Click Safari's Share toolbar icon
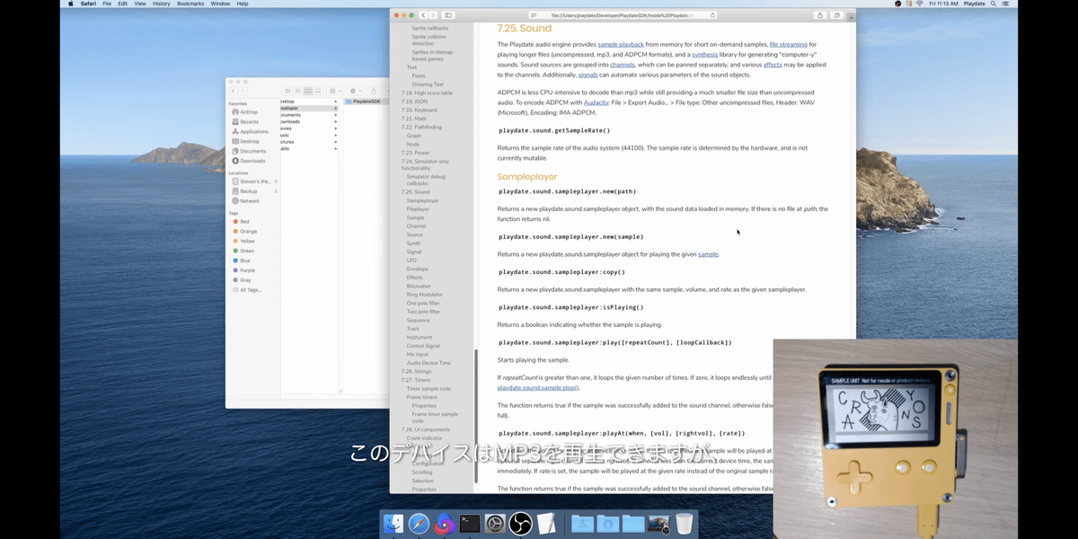 pyautogui.click(x=820, y=15)
